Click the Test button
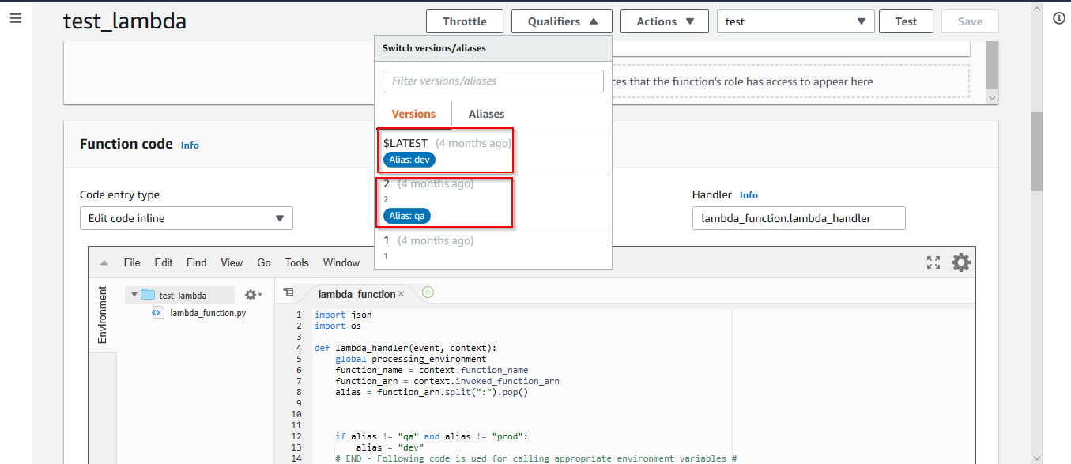This screenshot has width=1071, height=464. point(906,21)
